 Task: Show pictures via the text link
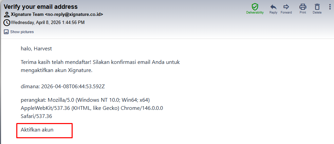tap(22, 32)
